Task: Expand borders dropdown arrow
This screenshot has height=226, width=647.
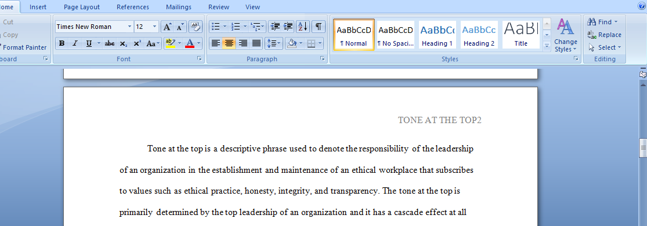Action: click(x=321, y=43)
